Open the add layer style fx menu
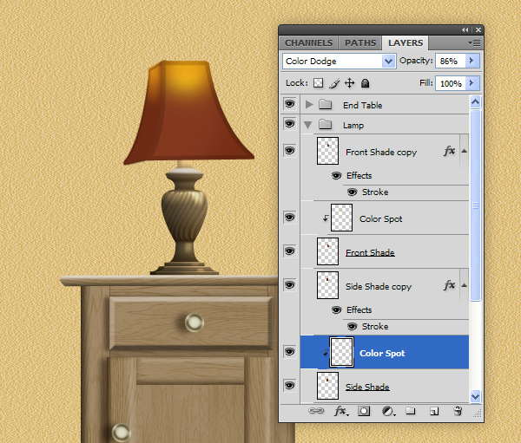The height and width of the screenshot is (443, 521). click(340, 411)
